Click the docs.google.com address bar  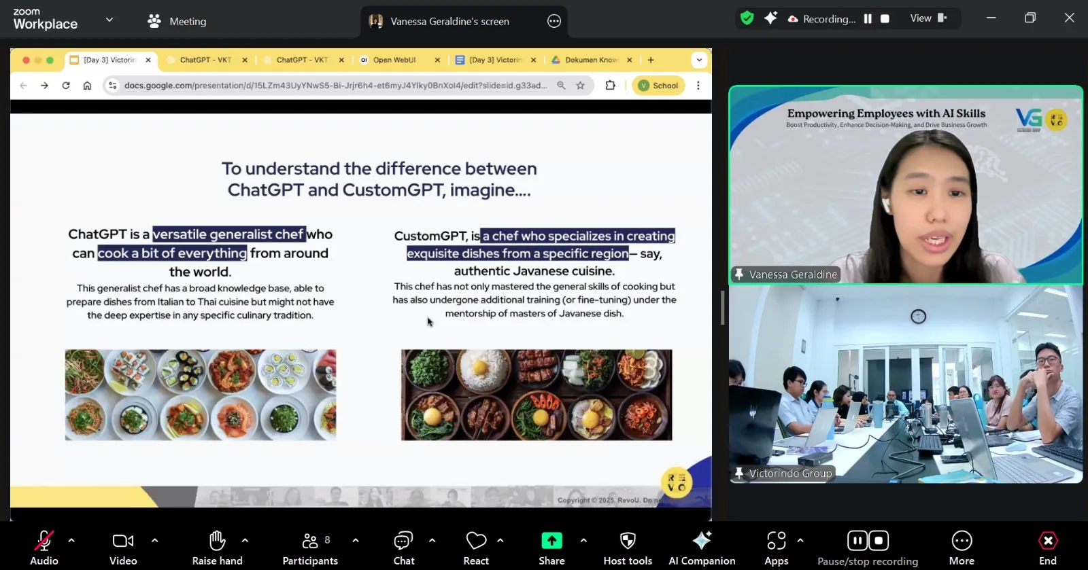point(336,86)
